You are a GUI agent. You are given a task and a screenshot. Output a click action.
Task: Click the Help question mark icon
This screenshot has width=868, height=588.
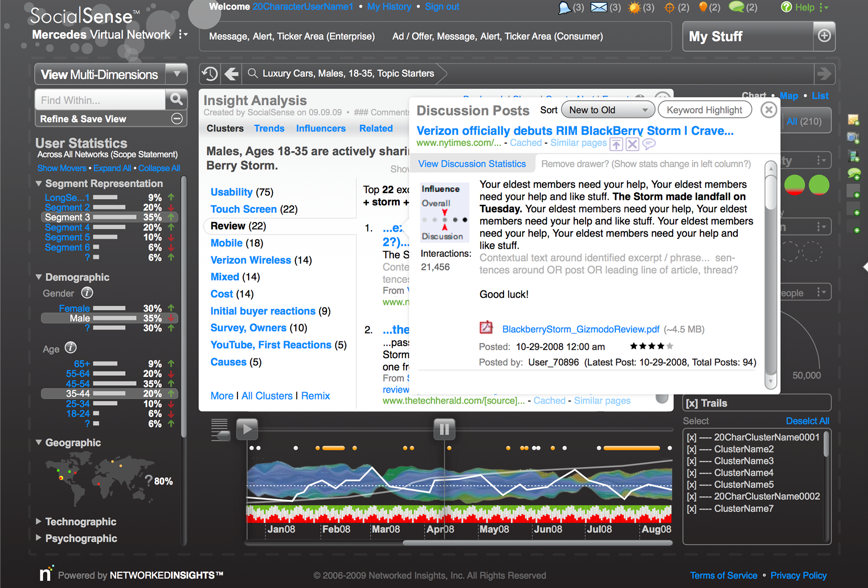point(787,7)
